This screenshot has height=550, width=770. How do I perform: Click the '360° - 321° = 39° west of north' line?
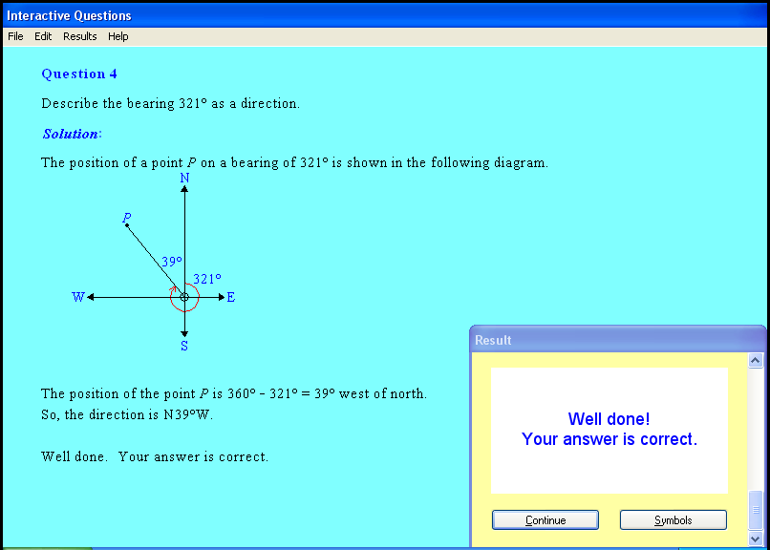234,394
